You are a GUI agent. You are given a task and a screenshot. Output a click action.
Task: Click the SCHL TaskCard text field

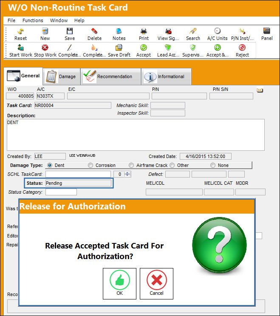click(x=78, y=174)
